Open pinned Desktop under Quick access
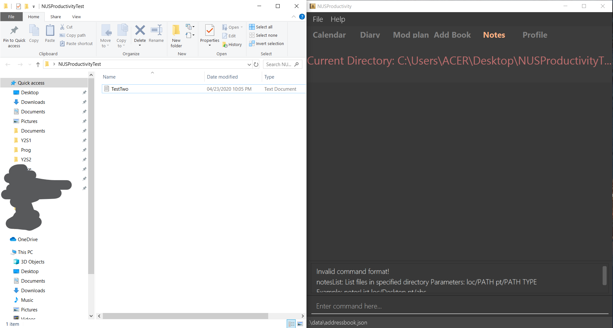Image resolution: width=613 pixels, height=328 pixels. 30,92
